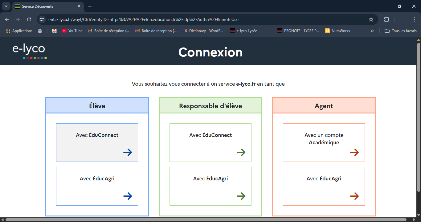Image resolution: width=421 pixels, height=222 pixels.
Task: Open YouTube bookmark
Action: pyautogui.click(x=72, y=31)
